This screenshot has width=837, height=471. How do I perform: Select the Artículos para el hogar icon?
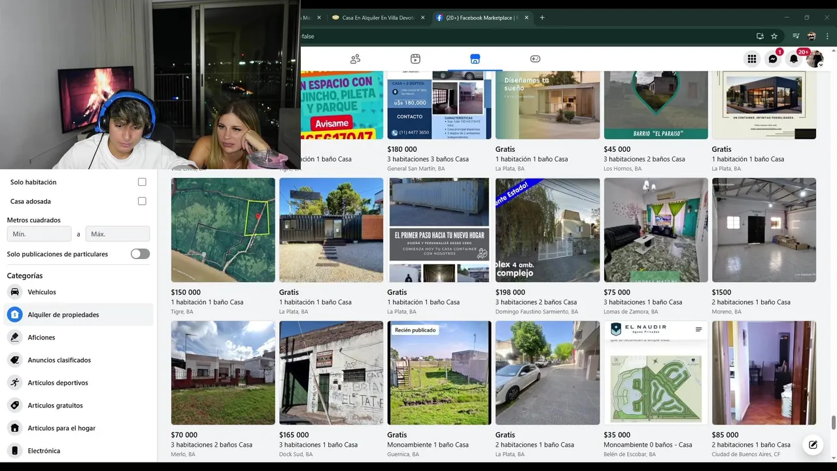click(14, 428)
